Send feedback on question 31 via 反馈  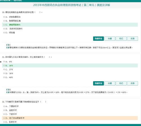tap(133, 83)
